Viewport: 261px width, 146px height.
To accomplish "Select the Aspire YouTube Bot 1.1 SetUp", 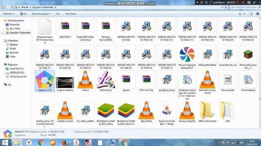I will click(167, 114).
